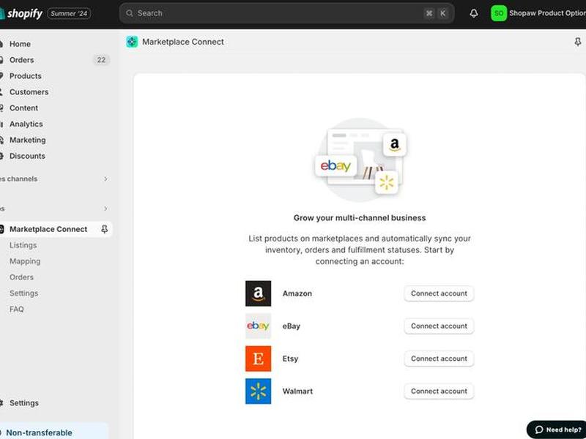Click 'Grow your multi-channel business' heading
Viewport: 586px width, 439px height.
pyautogui.click(x=360, y=218)
